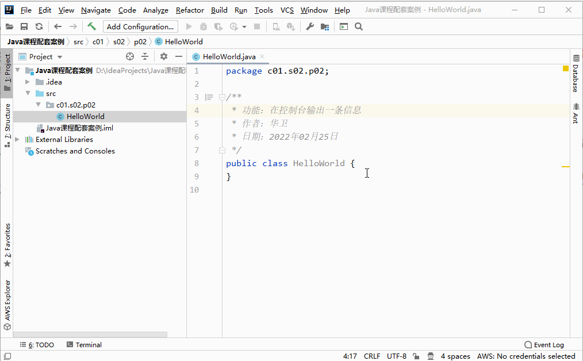Open the Event Log
This screenshot has width=583, height=361.
click(x=544, y=345)
